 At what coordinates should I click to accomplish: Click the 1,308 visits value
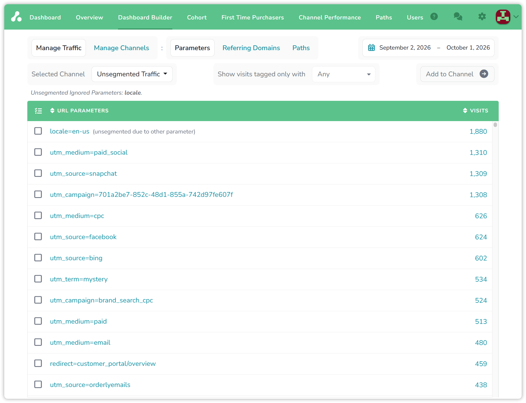coord(478,195)
